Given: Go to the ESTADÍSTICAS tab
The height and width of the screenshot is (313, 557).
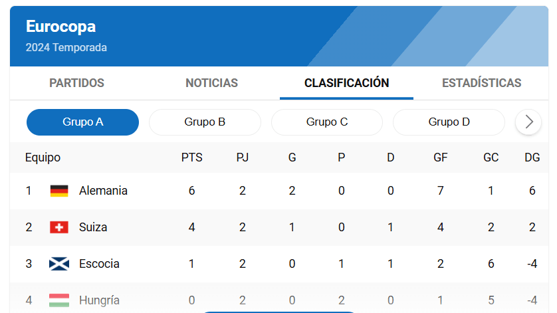Looking at the screenshot, I should click(482, 83).
